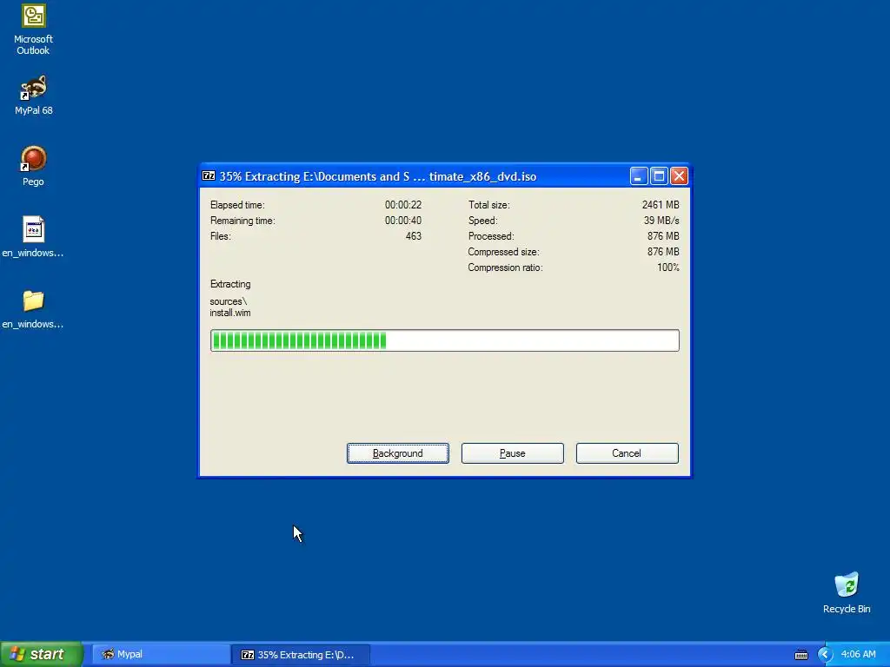The width and height of the screenshot is (890, 667).
Task: Maximize the 7-Zip extracting dialog
Action: pyautogui.click(x=659, y=176)
